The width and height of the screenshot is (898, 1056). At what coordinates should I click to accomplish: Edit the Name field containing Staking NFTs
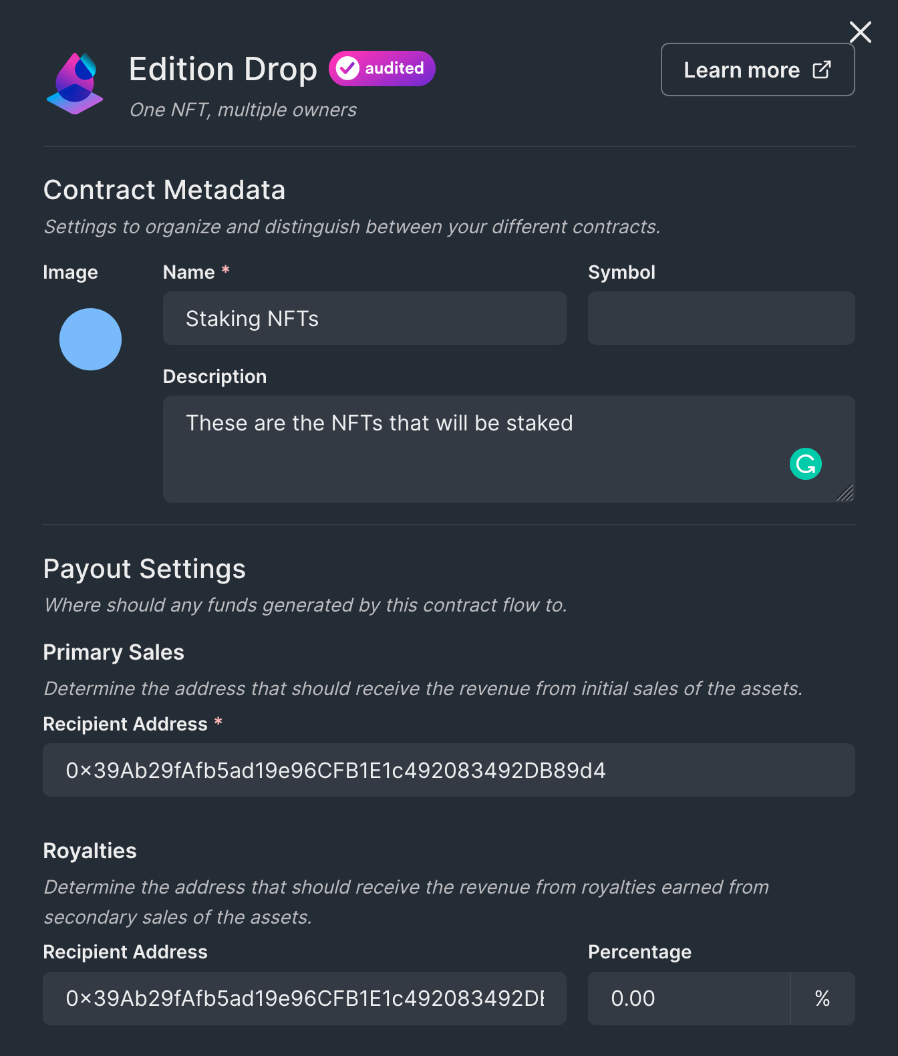pyautogui.click(x=364, y=318)
